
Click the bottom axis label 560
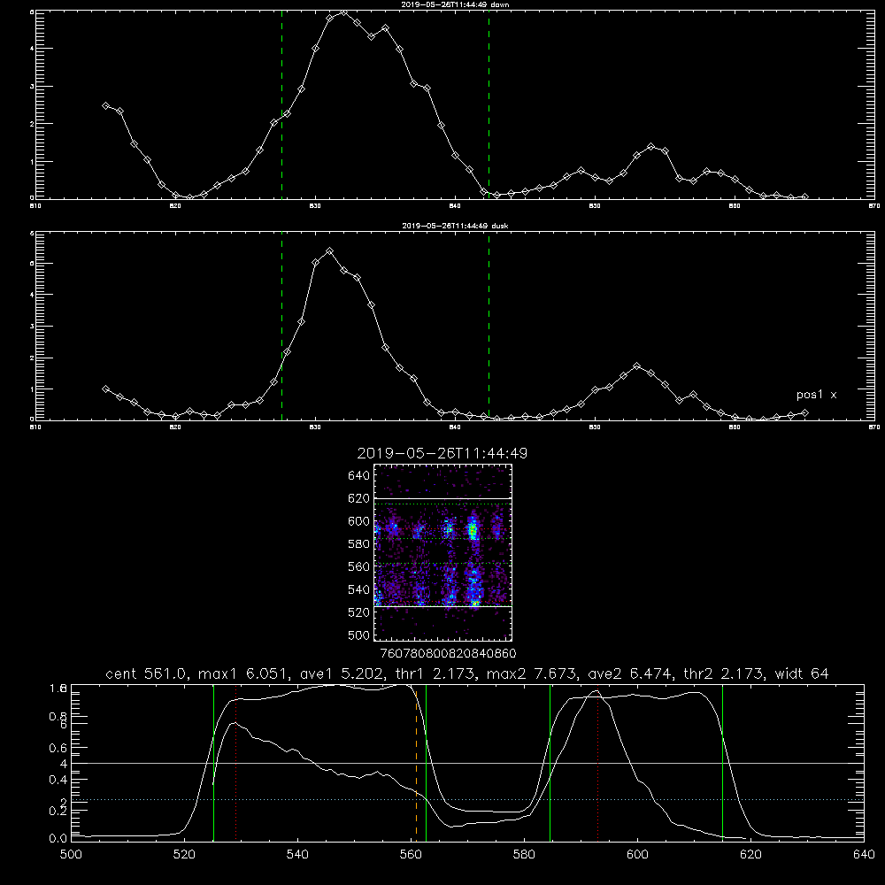tap(411, 855)
